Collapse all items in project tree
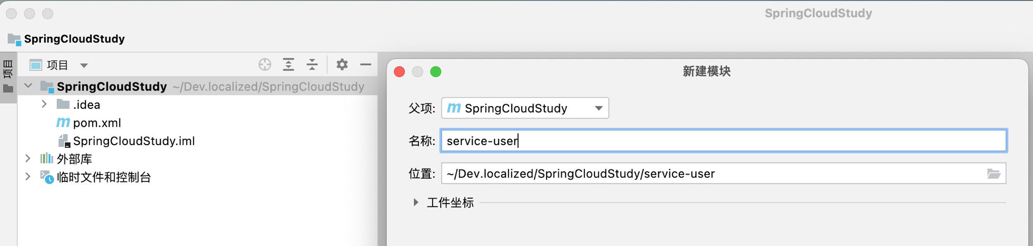1033x246 pixels. click(312, 65)
